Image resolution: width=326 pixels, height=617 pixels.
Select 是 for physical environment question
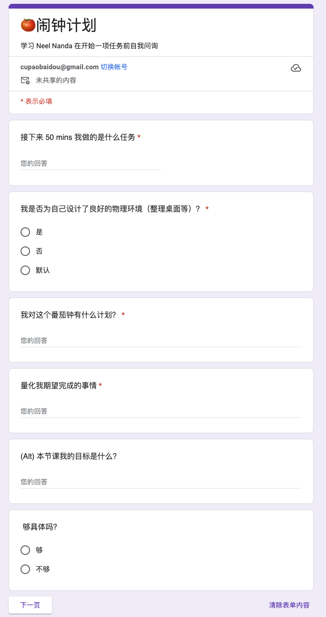(x=25, y=232)
